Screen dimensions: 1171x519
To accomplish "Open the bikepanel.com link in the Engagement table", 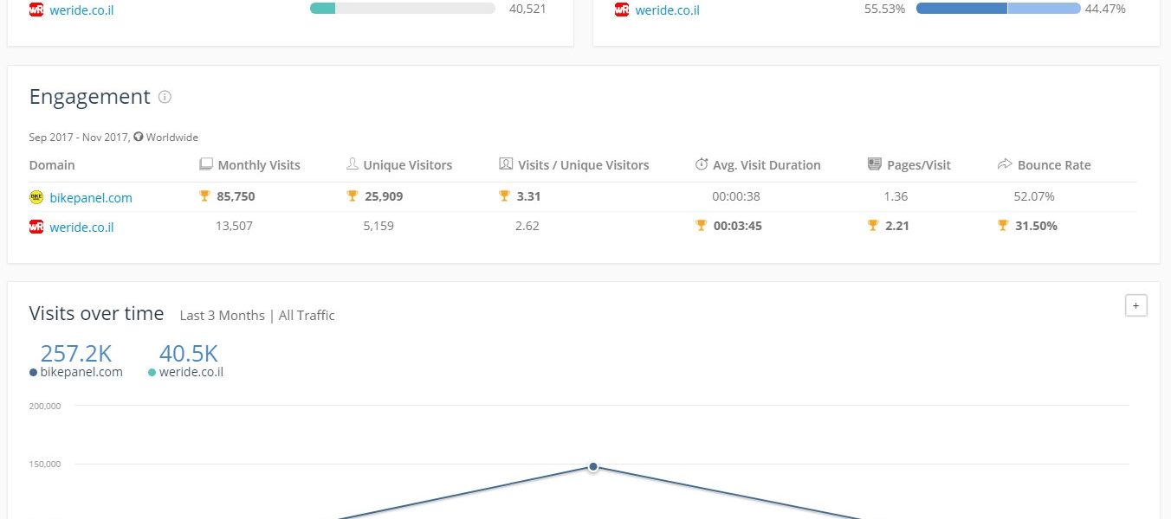I will (91, 197).
